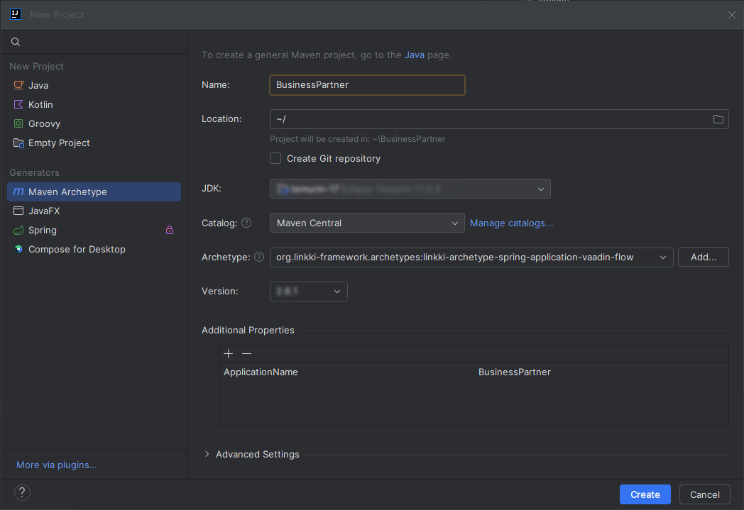The height and width of the screenshot is (510, 744).
Task: Select the Compose for Desktop generator
Action: tap(77, 249)
